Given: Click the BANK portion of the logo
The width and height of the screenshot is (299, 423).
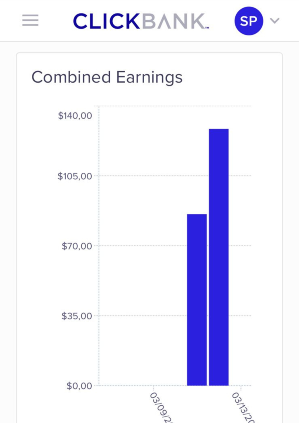Looking at the screenshot, I should click(x=173, y=21).
